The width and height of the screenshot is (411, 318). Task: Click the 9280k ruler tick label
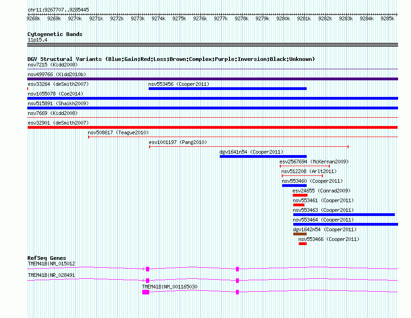[283, 18]
